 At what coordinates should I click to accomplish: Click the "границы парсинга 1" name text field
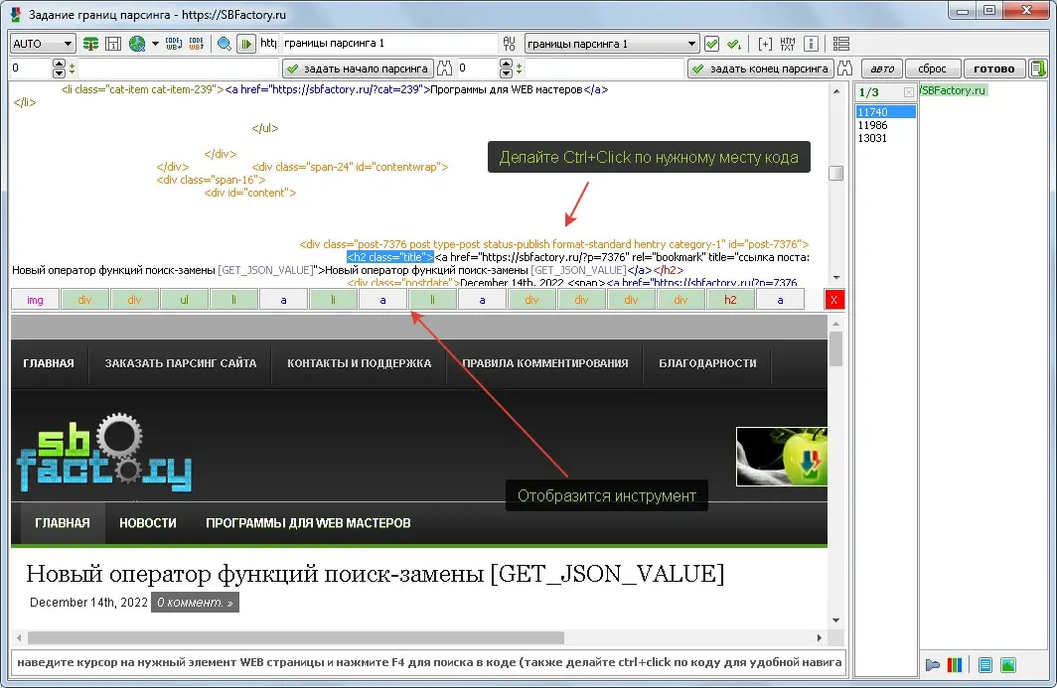389,43
